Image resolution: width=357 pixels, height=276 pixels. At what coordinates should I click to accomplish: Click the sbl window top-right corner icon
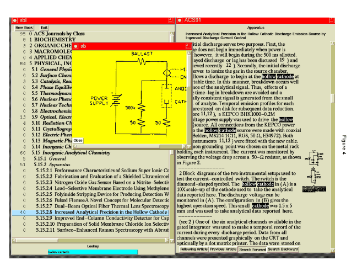pos(170,20)
